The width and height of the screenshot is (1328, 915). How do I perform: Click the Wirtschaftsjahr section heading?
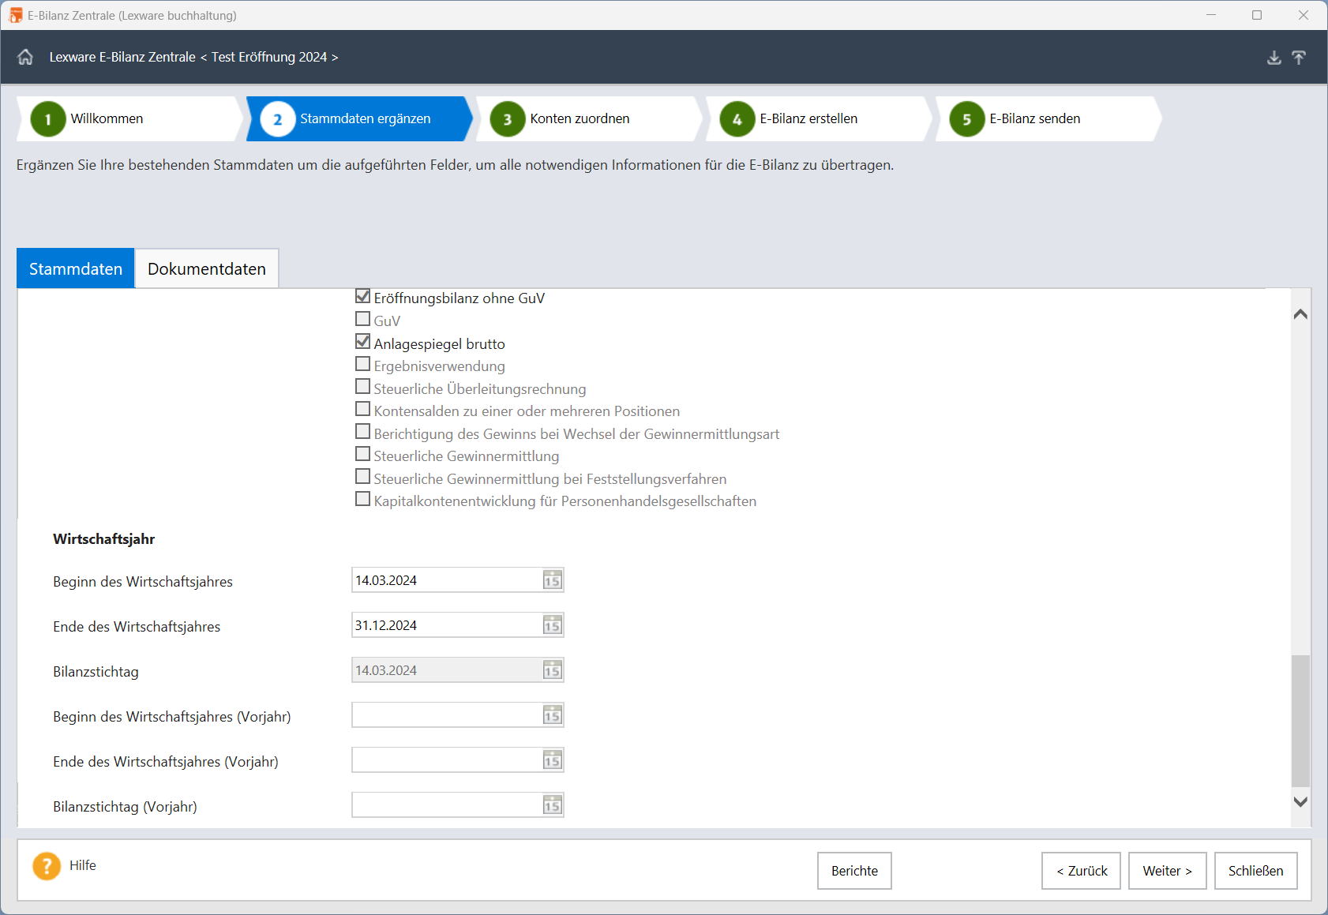[x=104, y=539]
